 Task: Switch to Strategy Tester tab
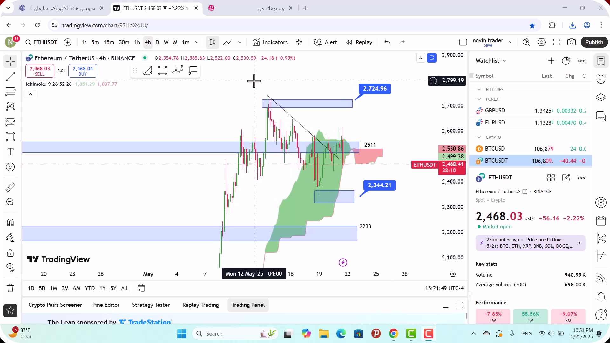[x=151, y=305]
